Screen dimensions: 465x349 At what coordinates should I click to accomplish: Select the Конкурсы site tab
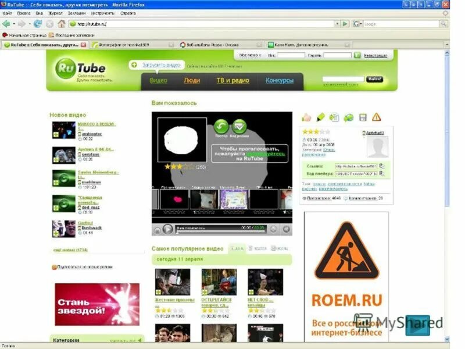click(x=280, y=80)
